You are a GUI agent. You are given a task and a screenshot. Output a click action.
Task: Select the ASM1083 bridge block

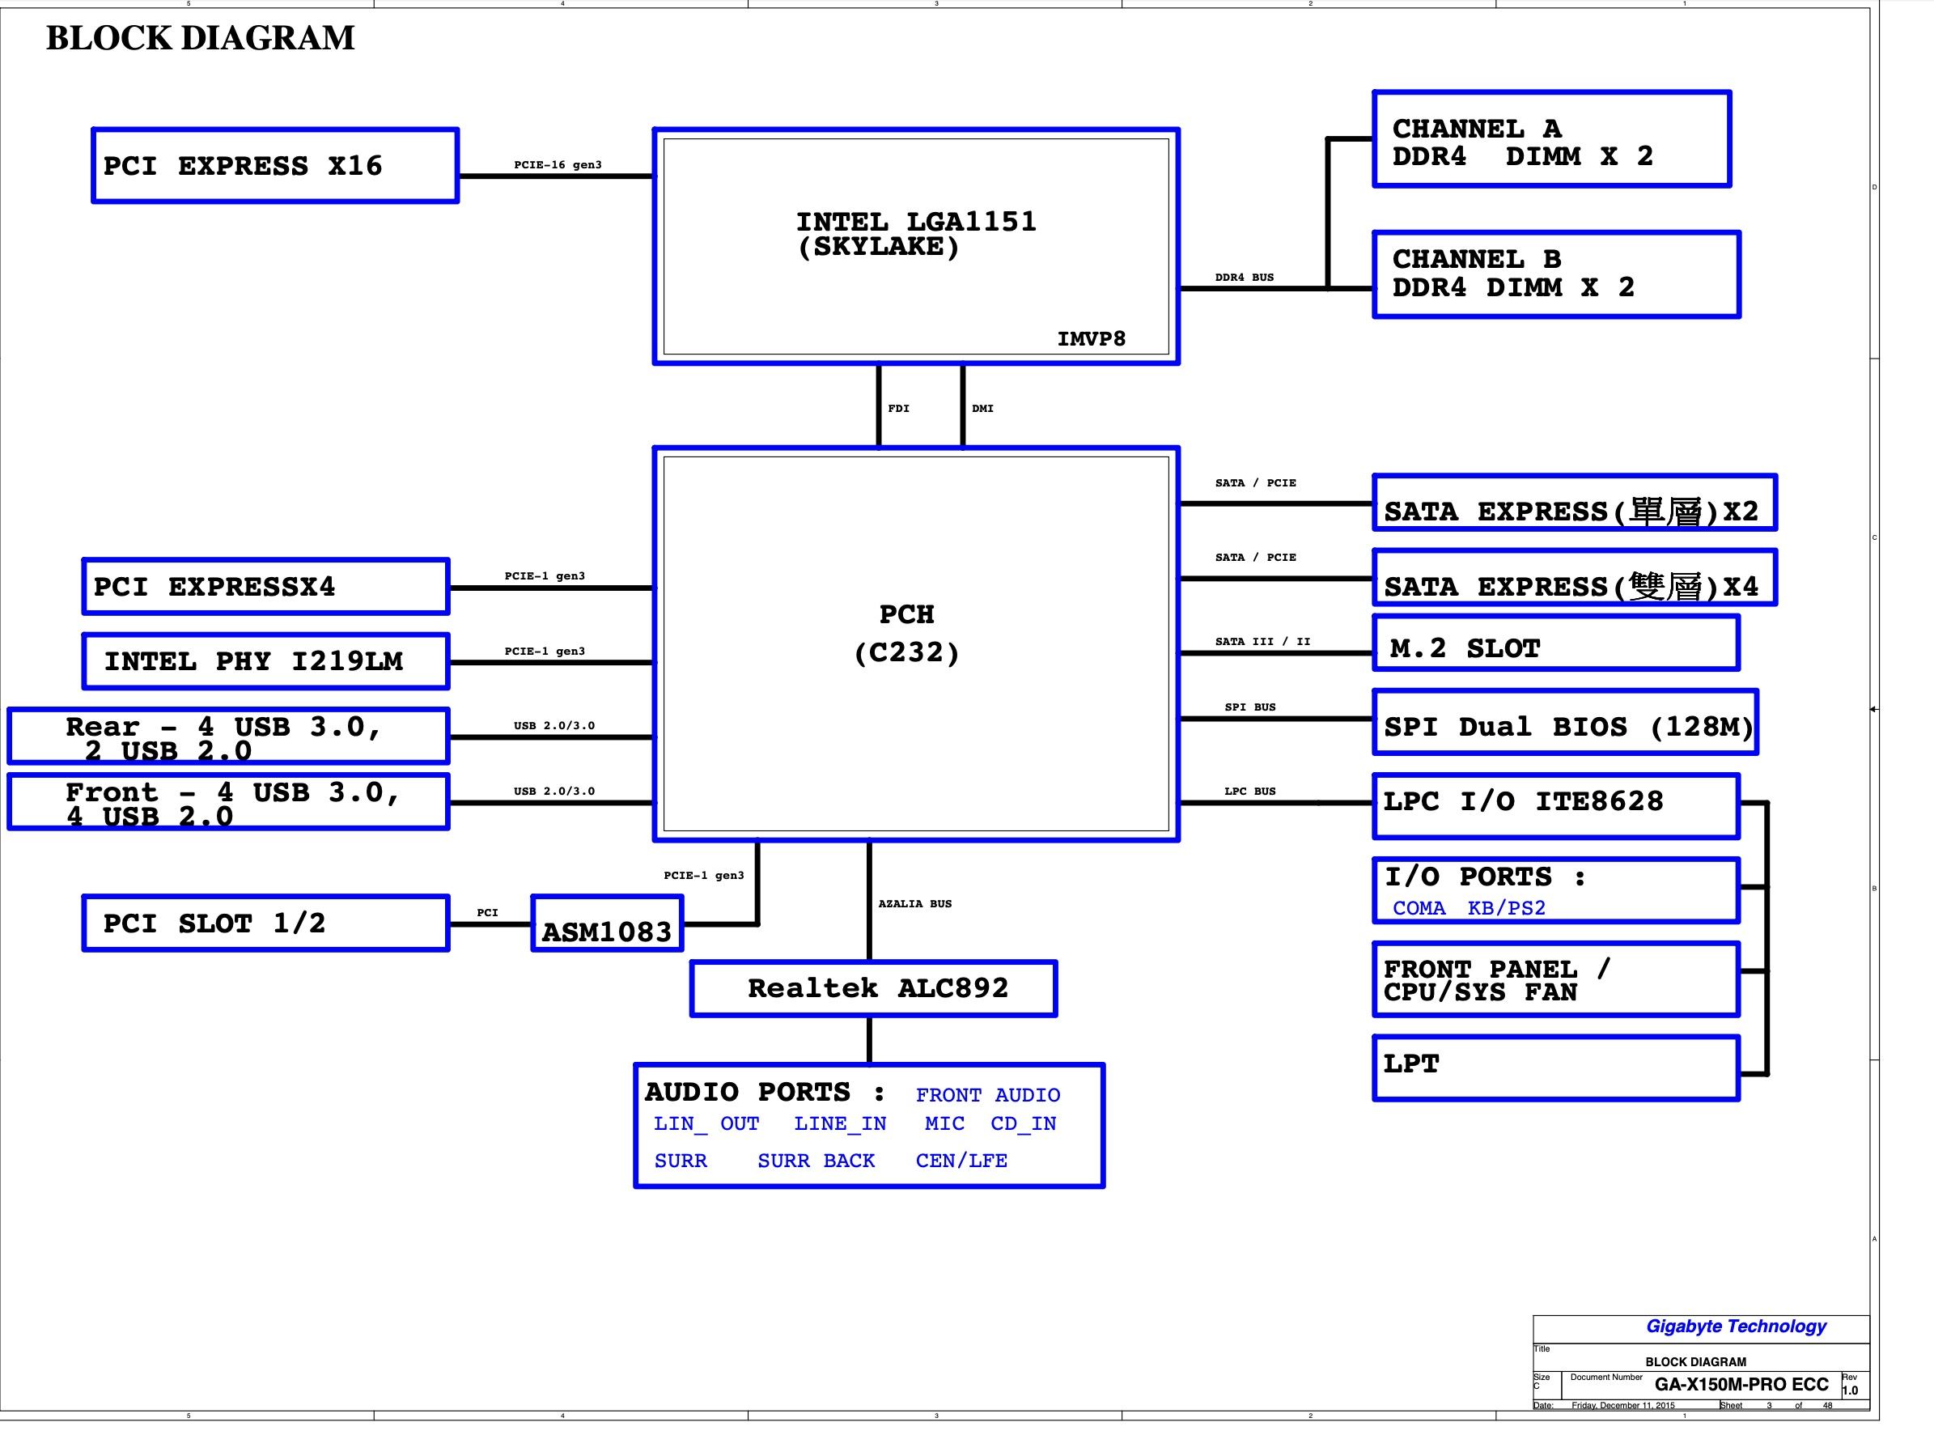[608, 923]
